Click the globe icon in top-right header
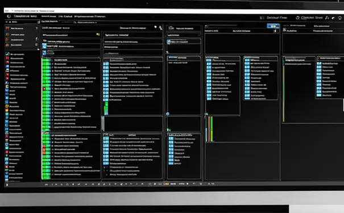 click(x=298, y=18)
